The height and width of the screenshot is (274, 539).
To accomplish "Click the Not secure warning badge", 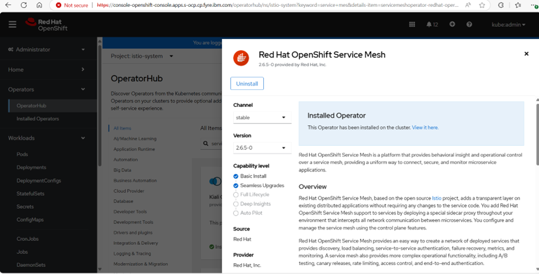I will click(72, 5).
